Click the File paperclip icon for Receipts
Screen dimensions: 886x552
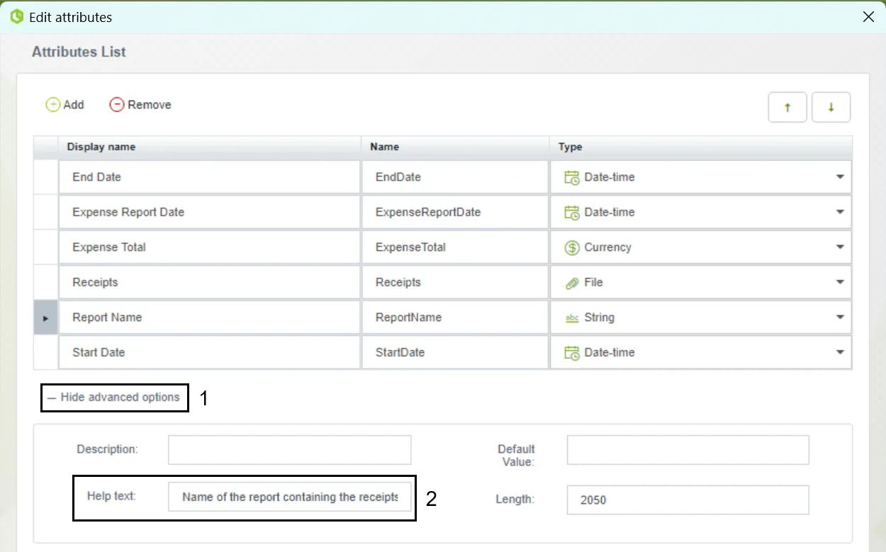click(x=572, y=283)
